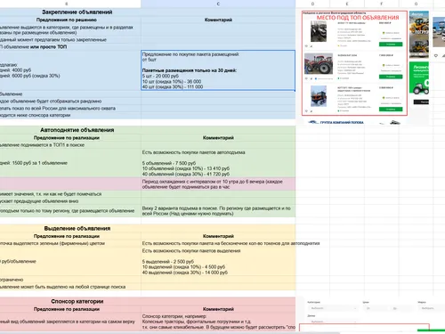Screen dimensions: 445x334
Task: Select 'ниже спонсора категории' cell
Action: (x=70, y=115)
